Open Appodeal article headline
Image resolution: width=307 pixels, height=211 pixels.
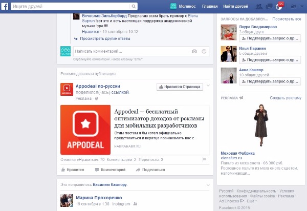[x=159, y=118]
